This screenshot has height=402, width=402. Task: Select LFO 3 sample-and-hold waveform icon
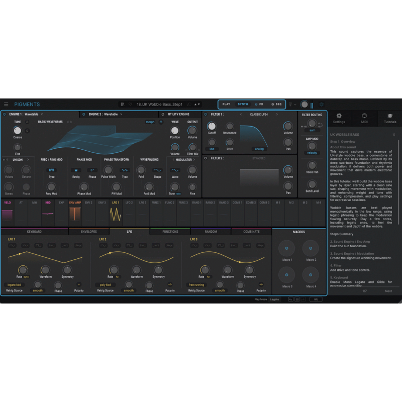260,246
